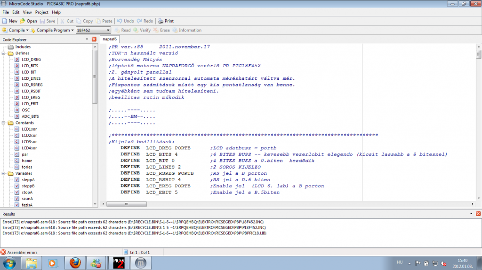
Task: Click the Information toolbar button
Action: [x=187, y=30]
